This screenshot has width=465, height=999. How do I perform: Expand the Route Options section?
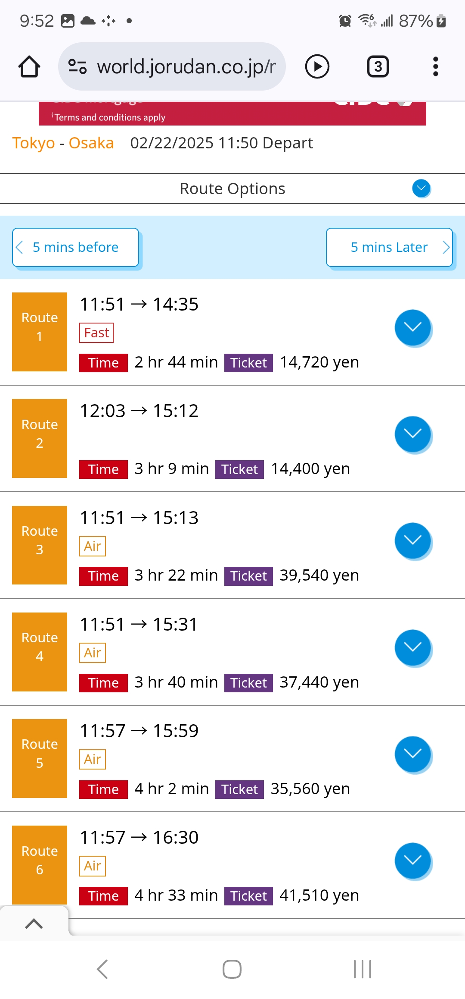coord(421,188)
